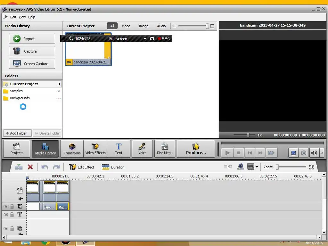Click Delete Folder button
Screen dimensions: 328x246
[47, 133]
